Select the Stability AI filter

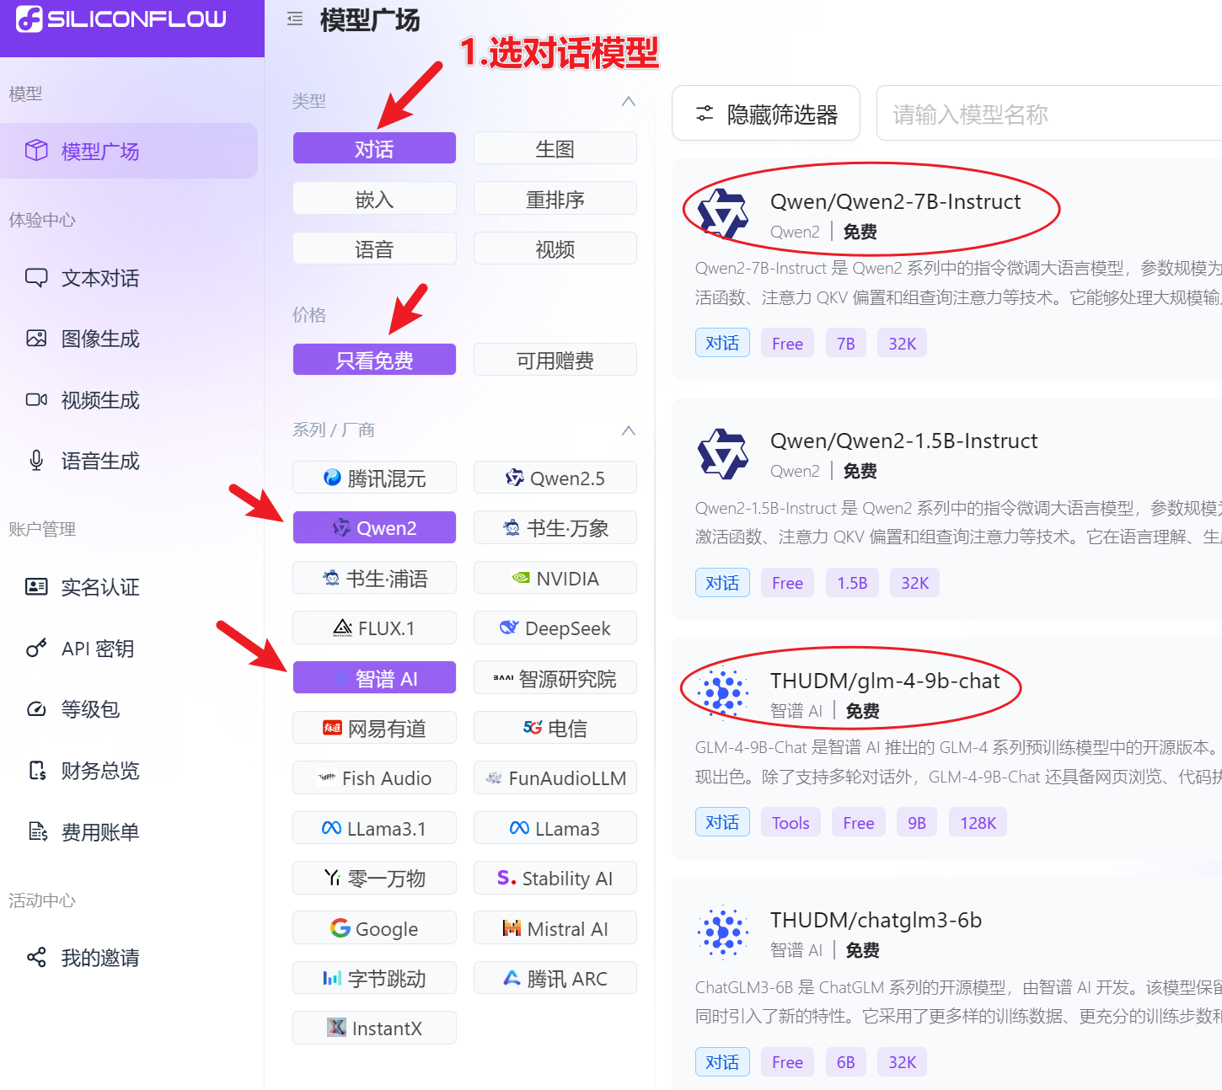555,878
